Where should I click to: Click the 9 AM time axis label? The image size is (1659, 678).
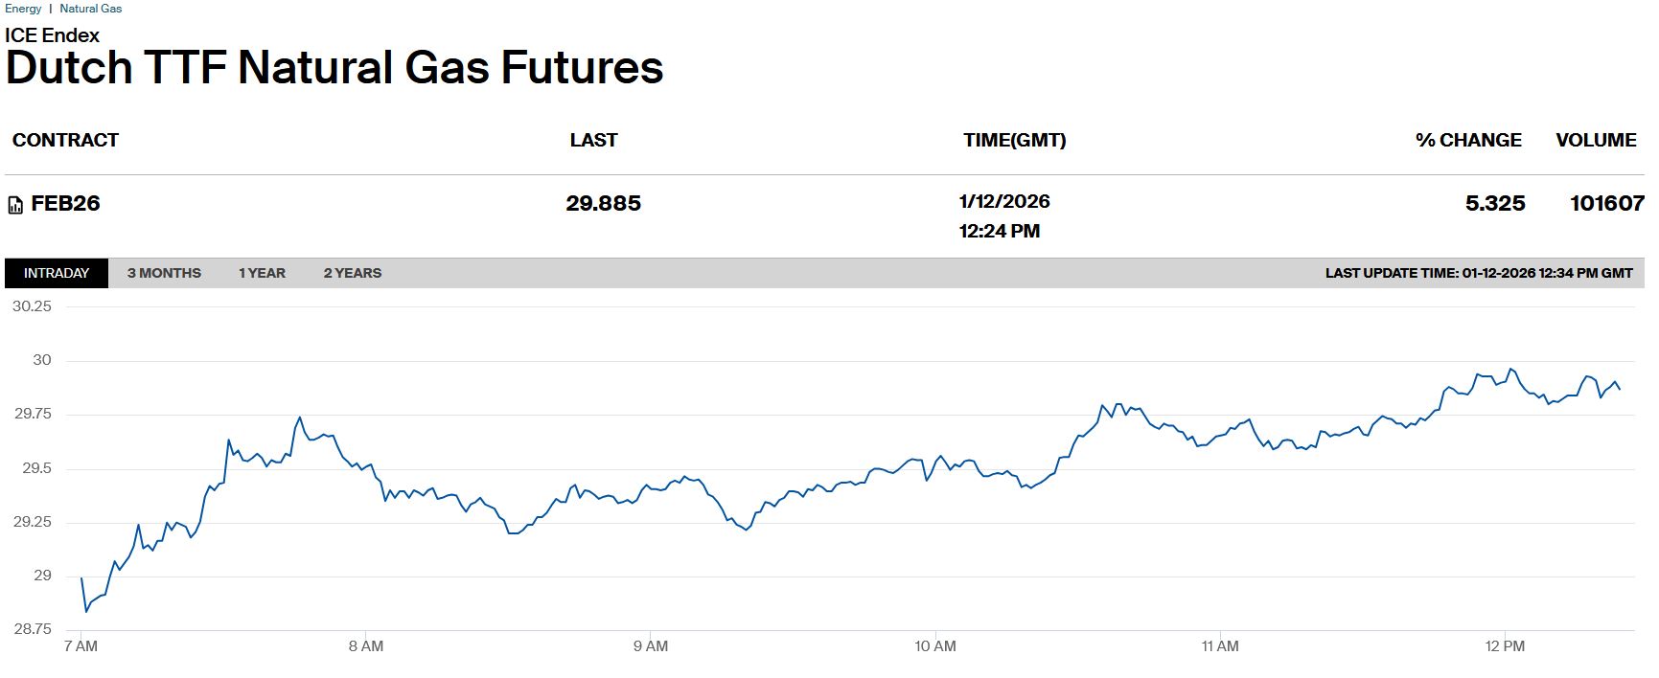(x=651, y=646)
